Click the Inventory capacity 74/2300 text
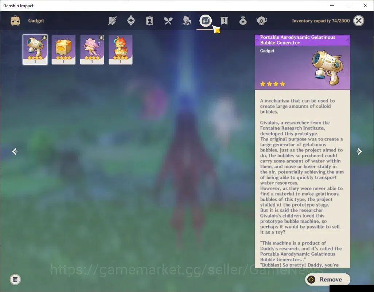Image resolution: width=374 pixels, height=292 pixels. (321, 21)
